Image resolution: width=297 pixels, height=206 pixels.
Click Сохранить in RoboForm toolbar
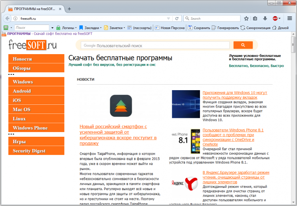(199, 28)
